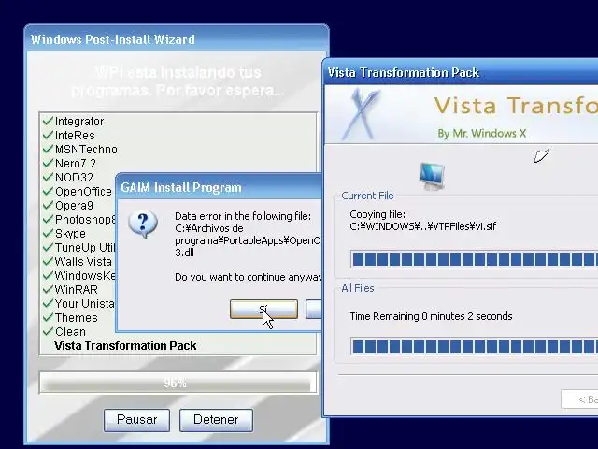Click the GAIM Install Program title bar
Screen dimensions: 598x449
coord(219,187)
